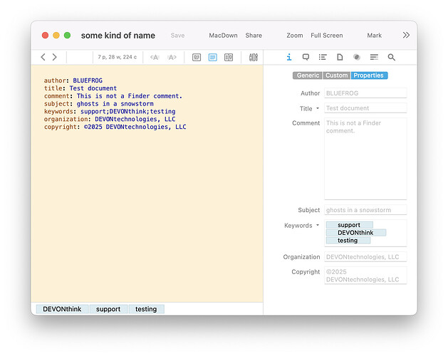Click the Organization field

(365, 256)
